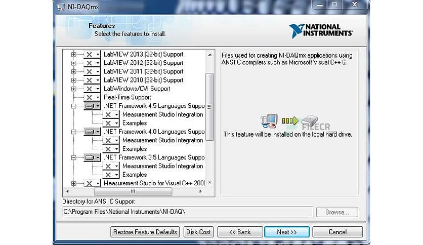
Task: Expand LabVIEW 2012 (32-bit) Support tree node
Action: coord(73,63)
